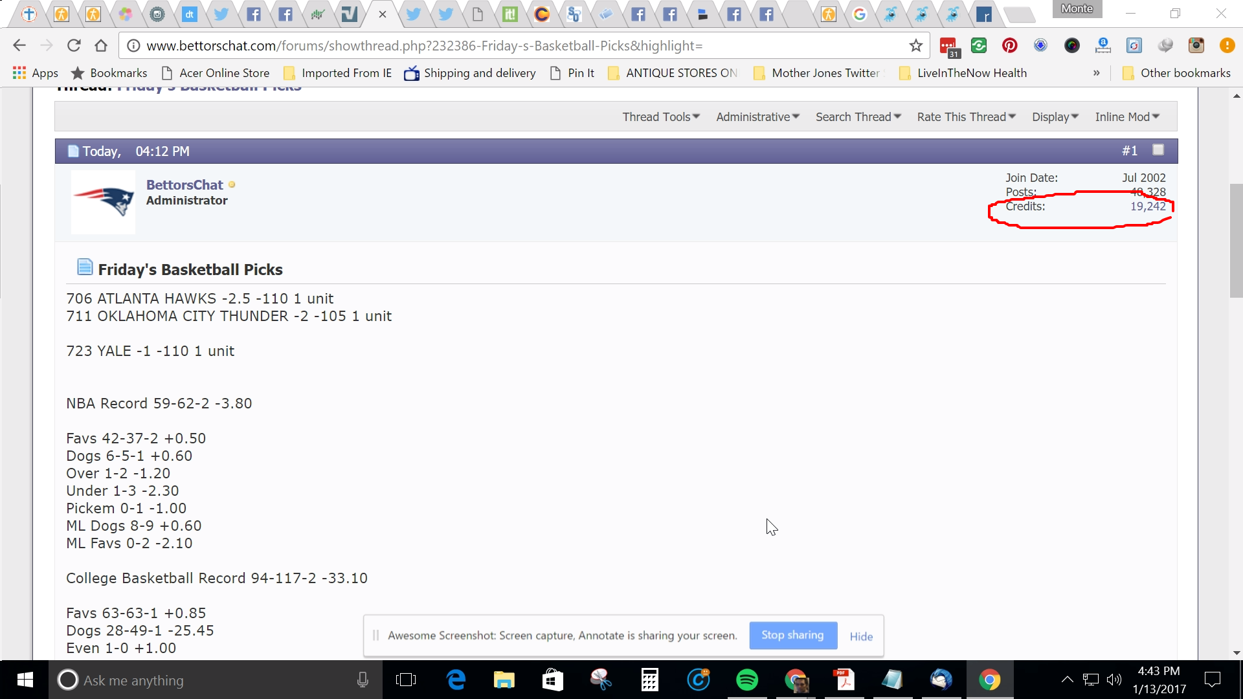Expand the Inline Mod dropdown
Image resolution: width=1243 pixels, height=699 pixels.
(x=1127, y=117)
